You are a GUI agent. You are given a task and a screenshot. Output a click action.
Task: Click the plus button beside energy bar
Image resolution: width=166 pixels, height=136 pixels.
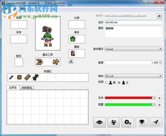pyautogui.click(x=159, y=105)
